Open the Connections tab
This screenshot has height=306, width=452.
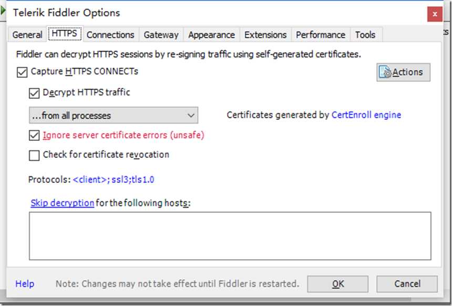point(110,35)
